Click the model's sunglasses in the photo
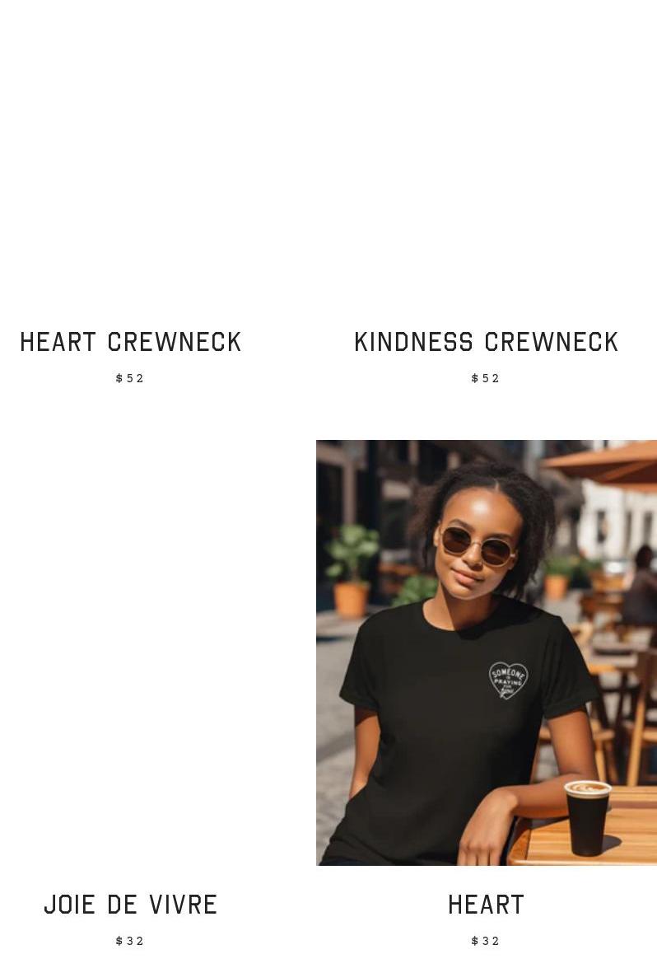The height and width of the screenshot is (968, 657). pyautogui.click(x=478, y=545)
